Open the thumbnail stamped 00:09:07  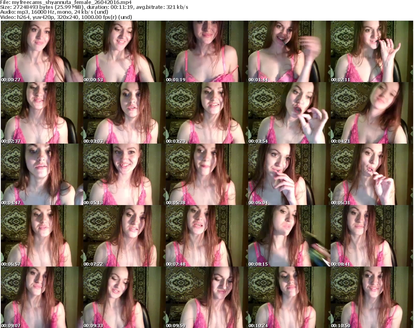(42, 297)
